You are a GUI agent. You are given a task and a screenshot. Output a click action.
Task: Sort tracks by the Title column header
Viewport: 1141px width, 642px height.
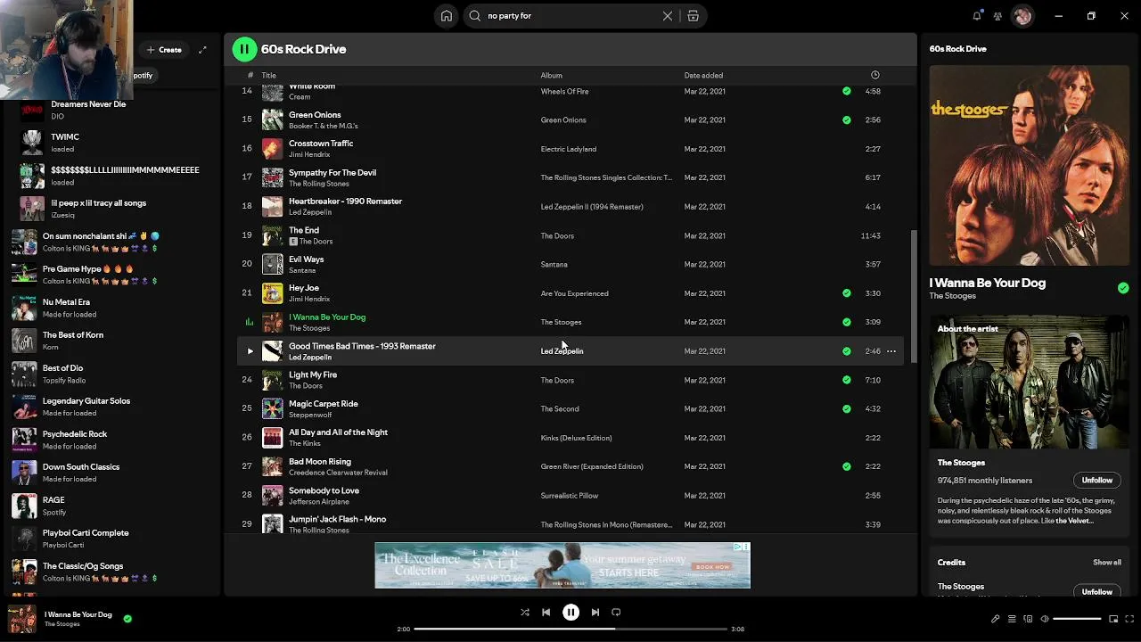click(x=268, y=76)
